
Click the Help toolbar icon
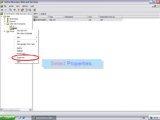coord(34,10)
